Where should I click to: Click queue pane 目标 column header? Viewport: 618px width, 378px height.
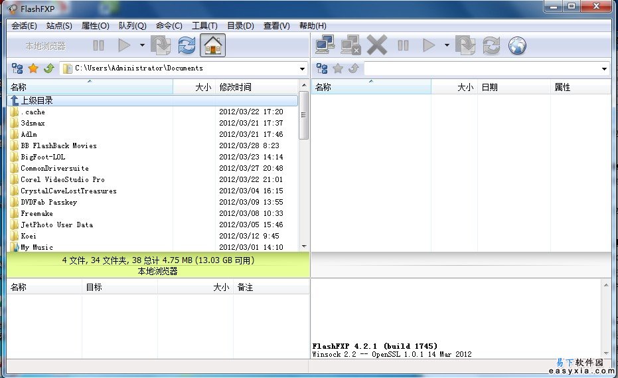[x=119, y=287]
